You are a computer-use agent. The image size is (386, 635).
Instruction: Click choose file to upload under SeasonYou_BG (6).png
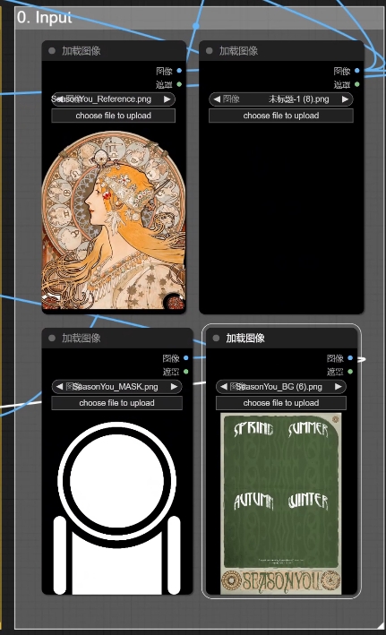(281, 403)
